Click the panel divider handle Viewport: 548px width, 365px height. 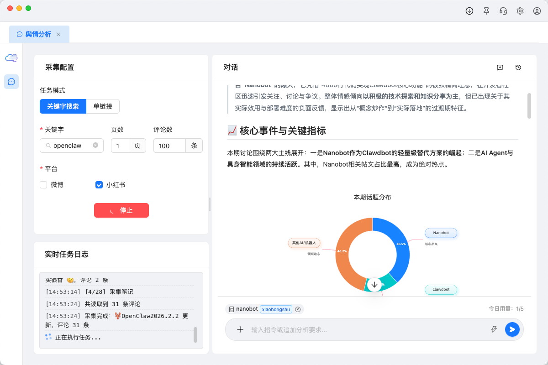click(210, 204)
